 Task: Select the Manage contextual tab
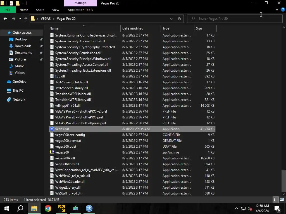[80, 3]
